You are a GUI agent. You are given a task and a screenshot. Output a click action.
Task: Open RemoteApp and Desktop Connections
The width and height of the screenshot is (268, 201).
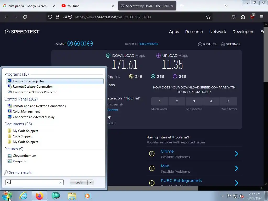(x=55, y=106)
